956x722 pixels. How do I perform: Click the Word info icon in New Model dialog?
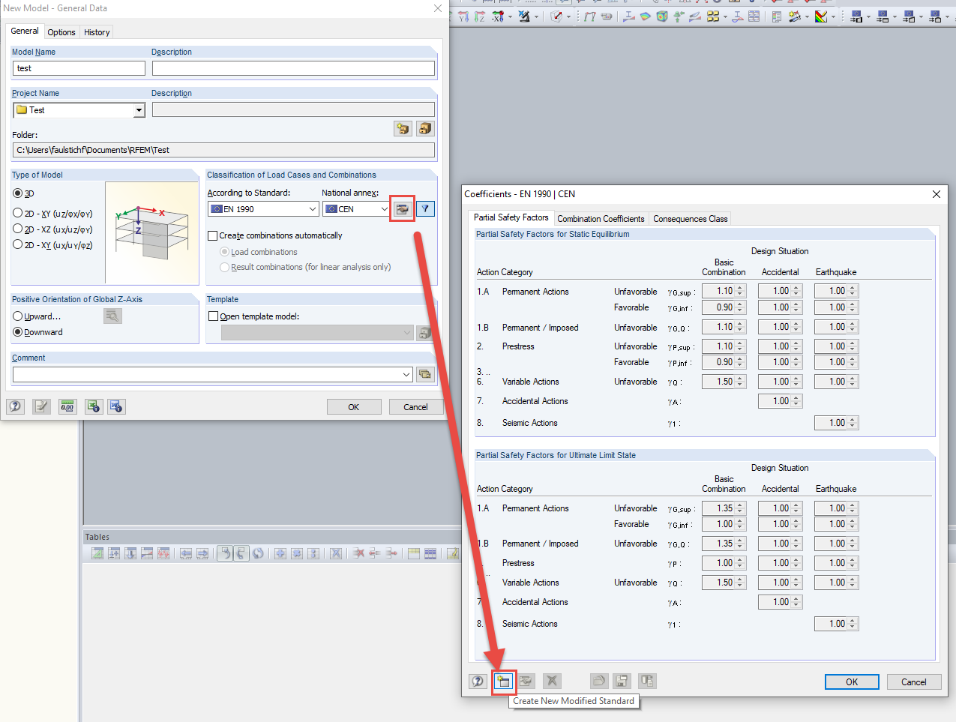pyautogui.click(x=116, y=406)
